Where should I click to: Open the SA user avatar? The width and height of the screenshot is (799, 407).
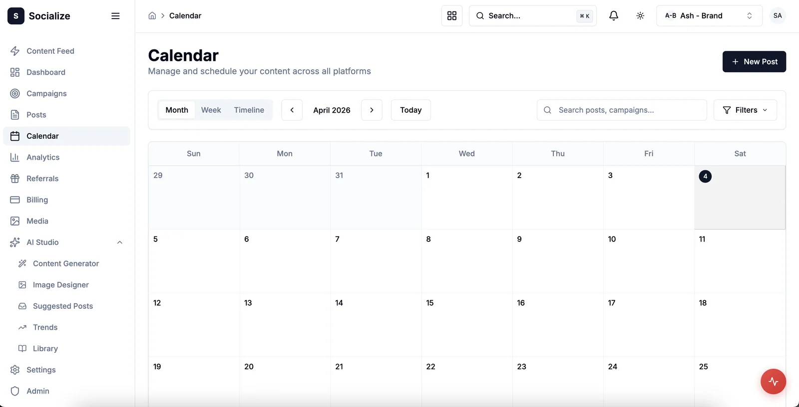(778, 15)
